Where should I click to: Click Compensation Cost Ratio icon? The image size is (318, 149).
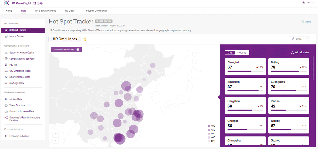click(6, 59)
